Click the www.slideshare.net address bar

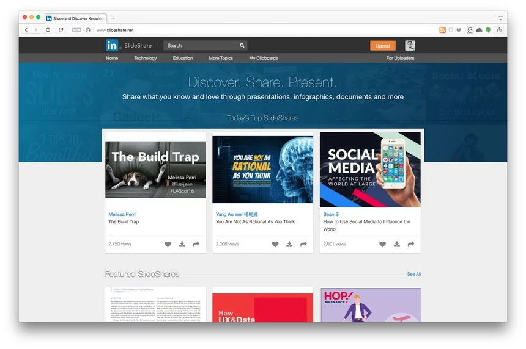115,30
